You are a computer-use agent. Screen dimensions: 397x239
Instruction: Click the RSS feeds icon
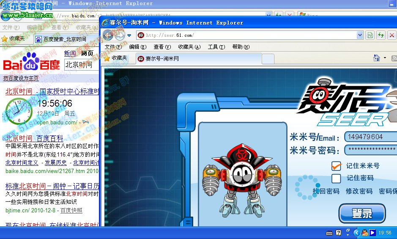(x=394, y=58)
